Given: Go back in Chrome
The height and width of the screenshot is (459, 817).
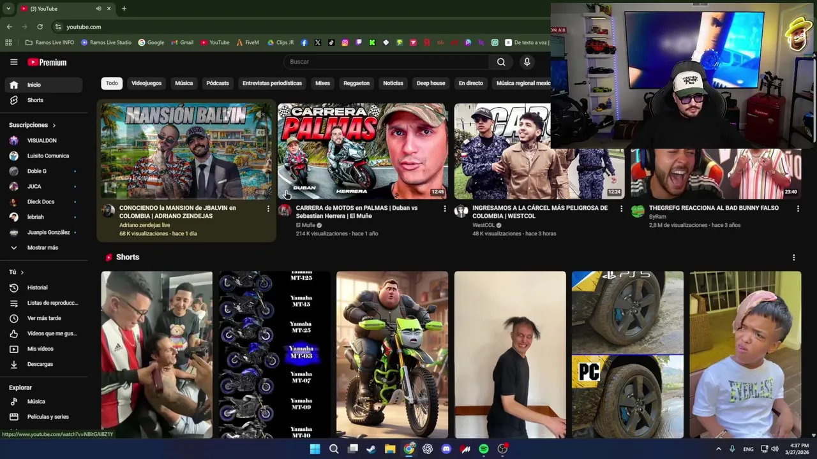Looking at the screenshot, I should [9, 27].
